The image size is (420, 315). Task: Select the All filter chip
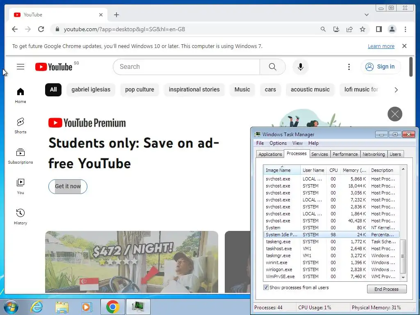point(53,89)
